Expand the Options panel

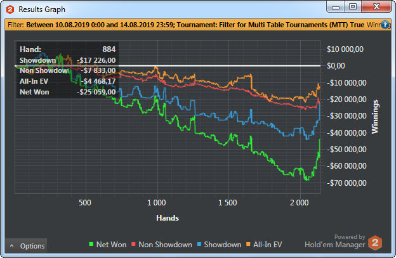[x=26, y=246]
